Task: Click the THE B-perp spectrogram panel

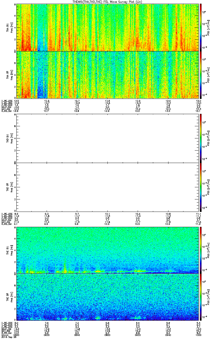Action: [x=108, y=250]
